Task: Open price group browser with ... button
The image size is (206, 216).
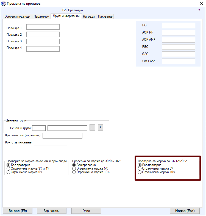Action: [92, 127]
